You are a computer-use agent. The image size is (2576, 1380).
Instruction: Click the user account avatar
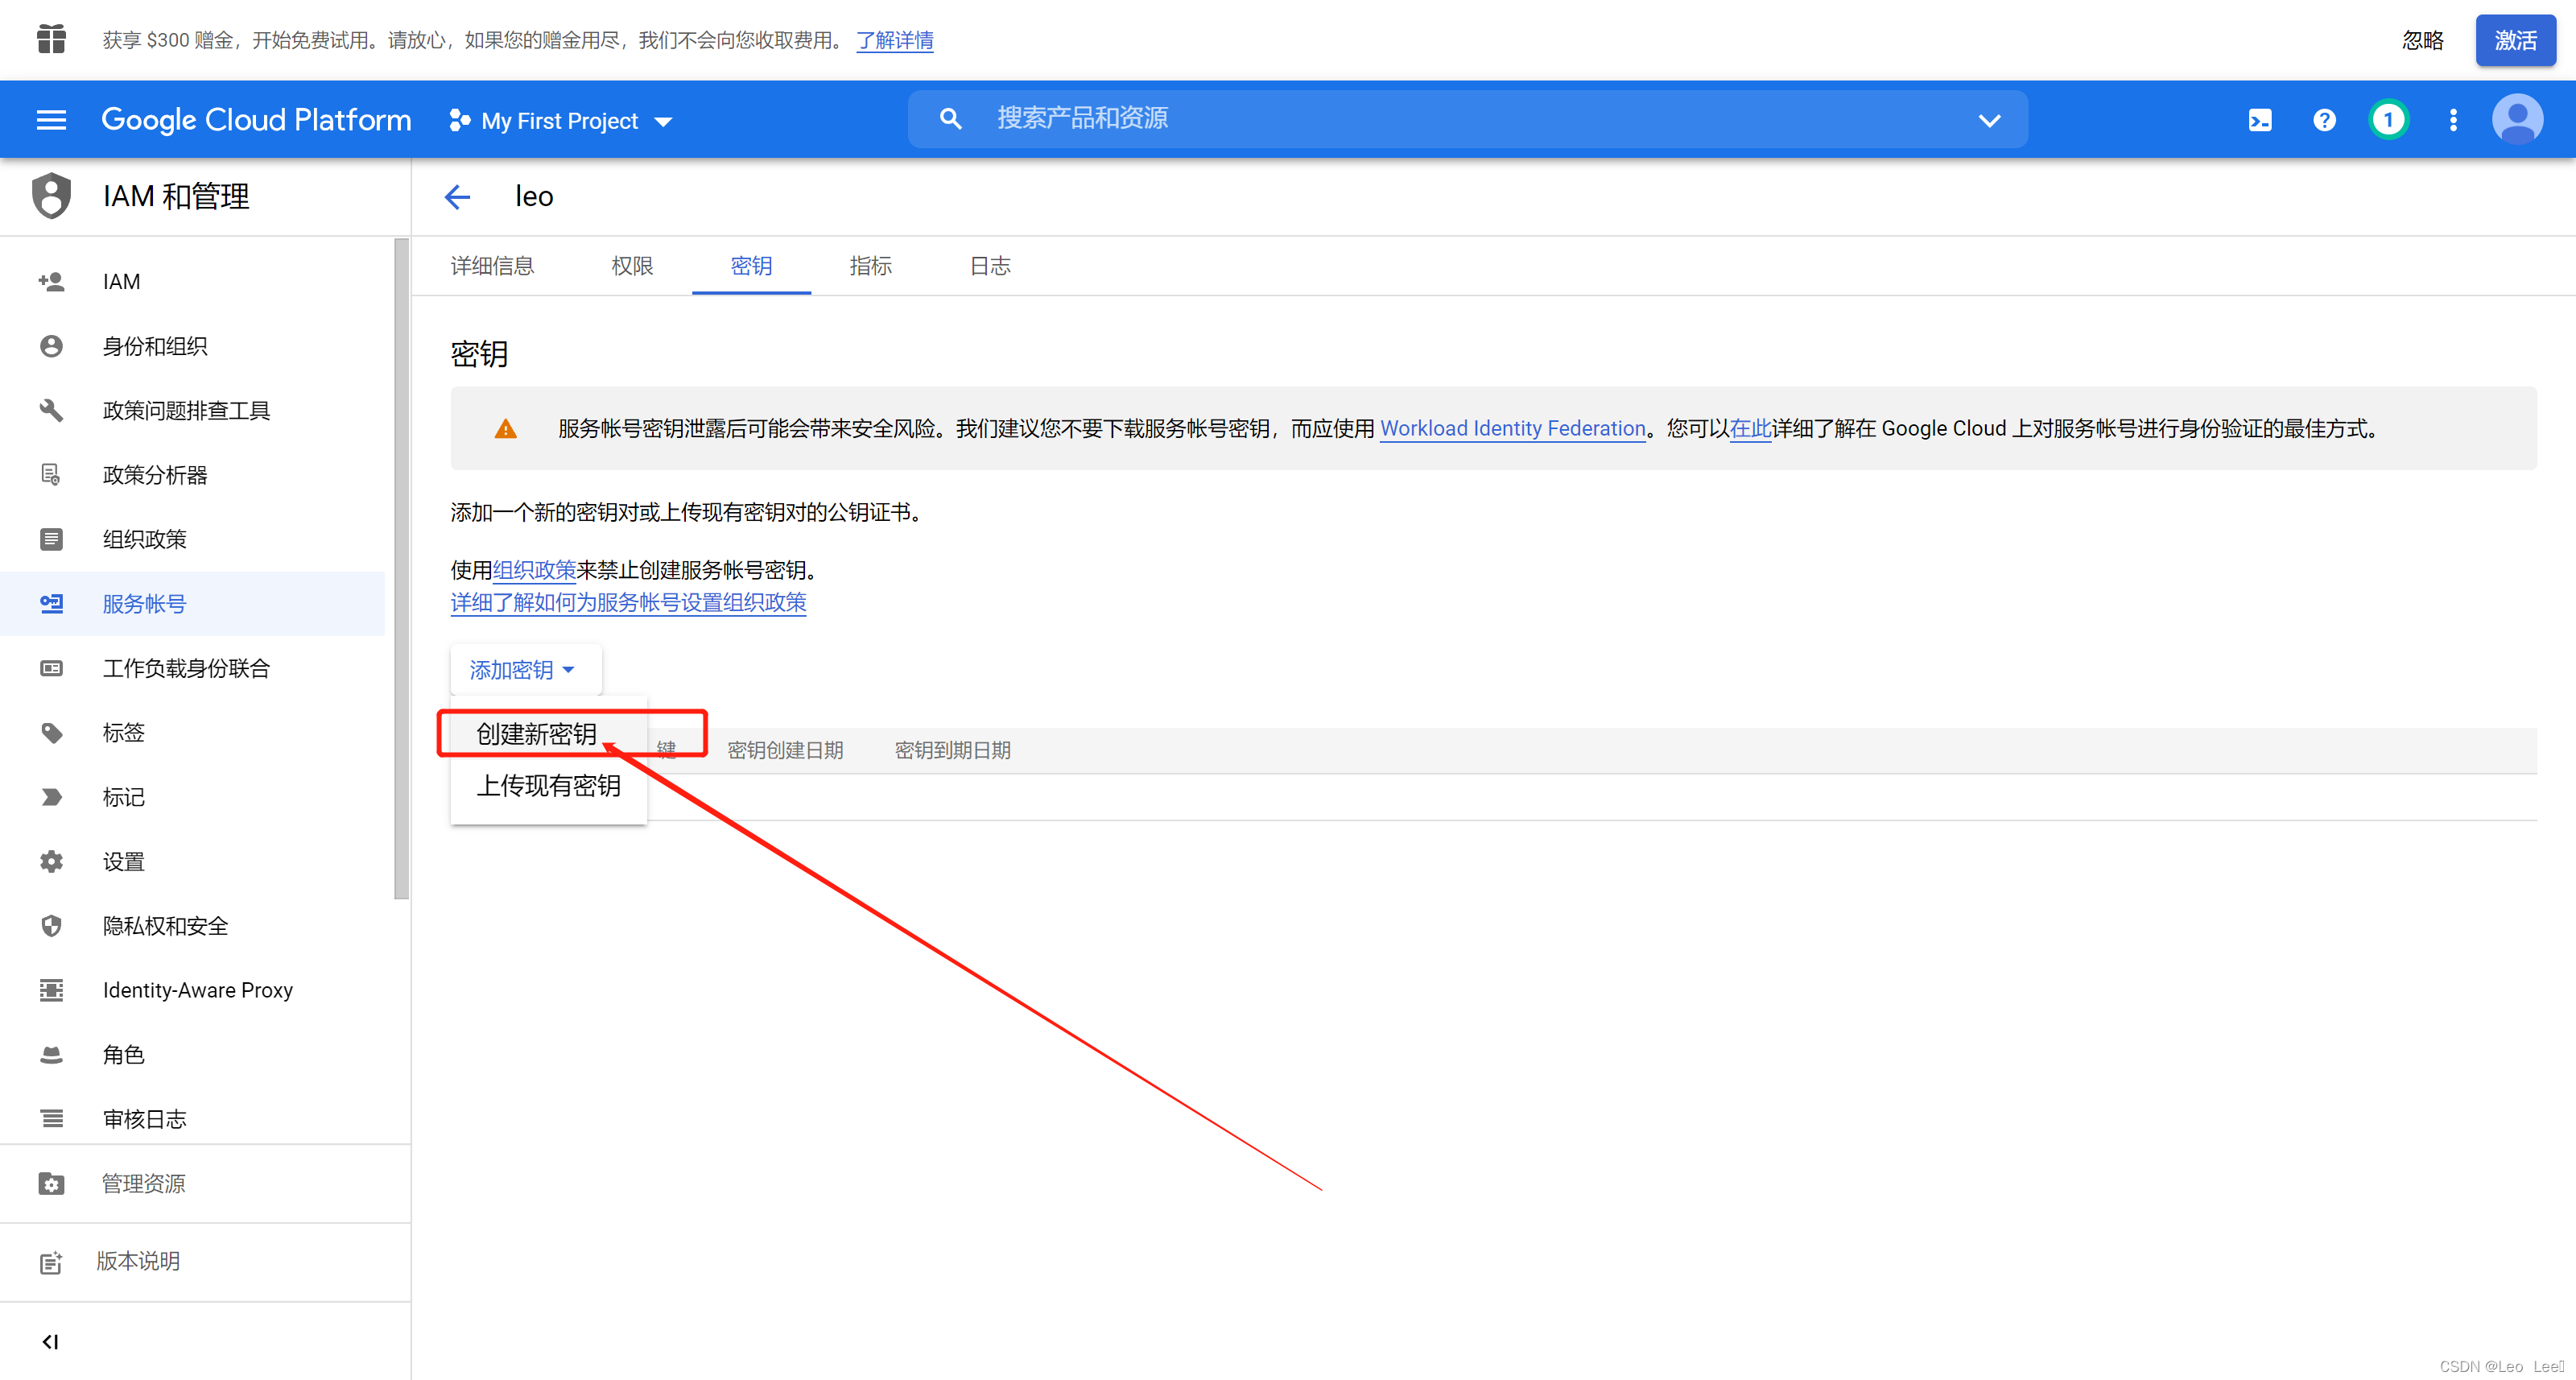pyautogui.click(x=2517, y=120)
